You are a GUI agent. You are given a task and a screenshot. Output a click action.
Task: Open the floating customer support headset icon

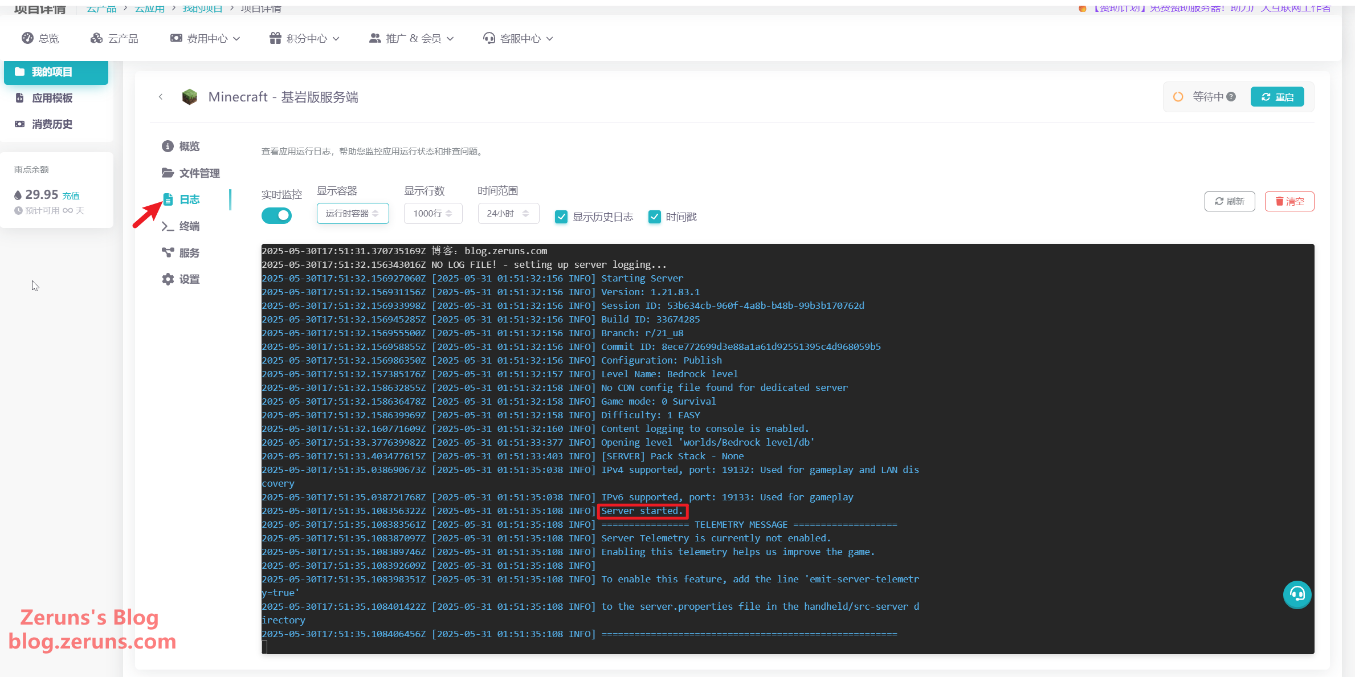pos(1297,594)
